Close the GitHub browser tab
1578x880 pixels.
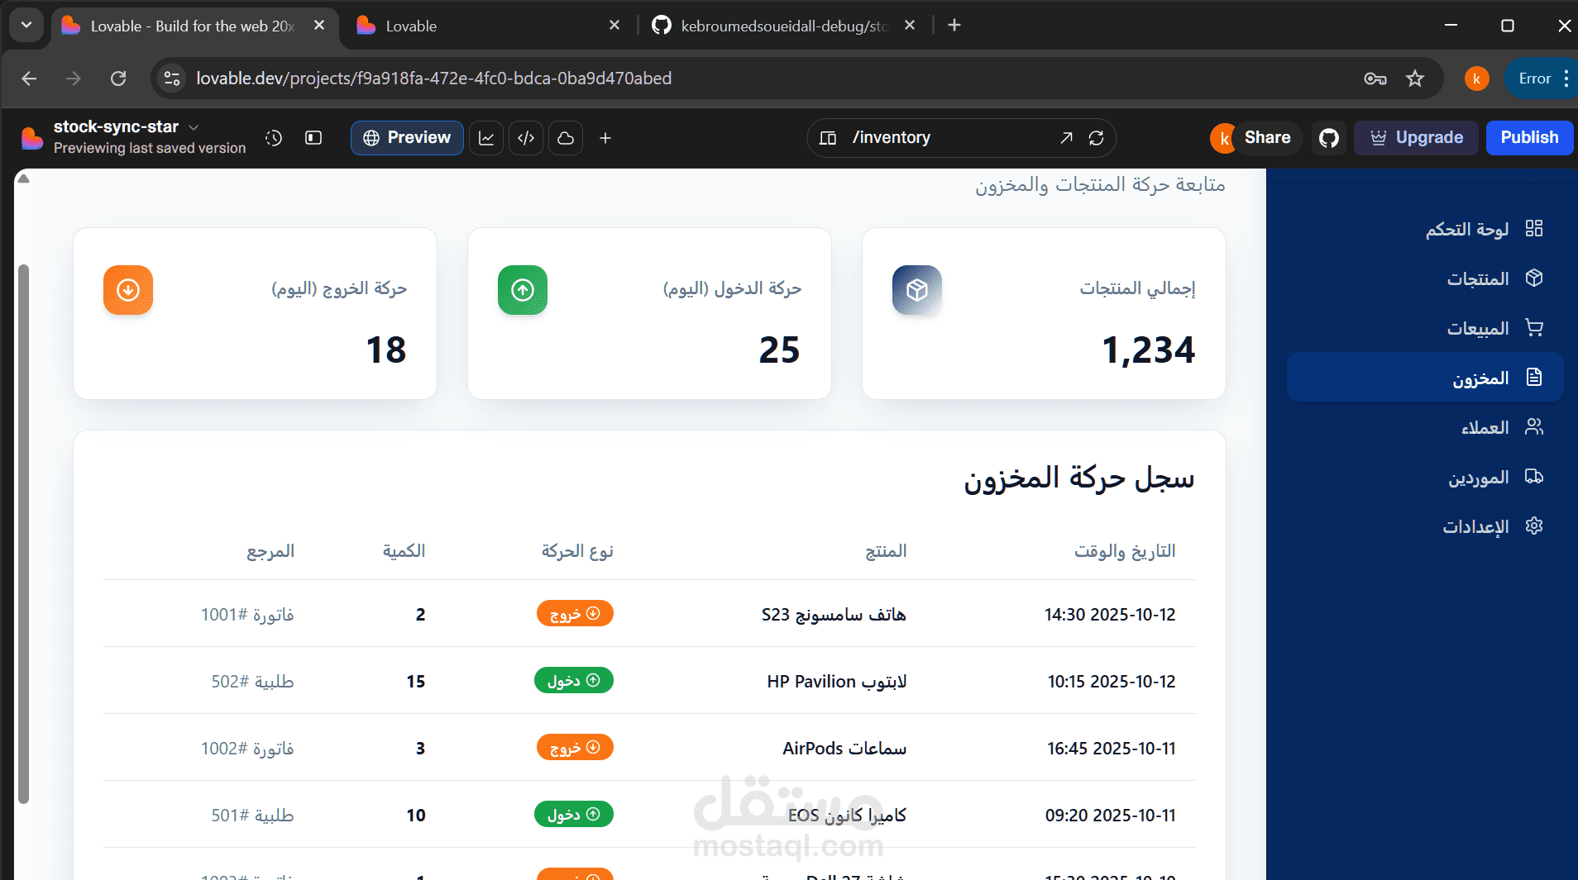[910, 26]
